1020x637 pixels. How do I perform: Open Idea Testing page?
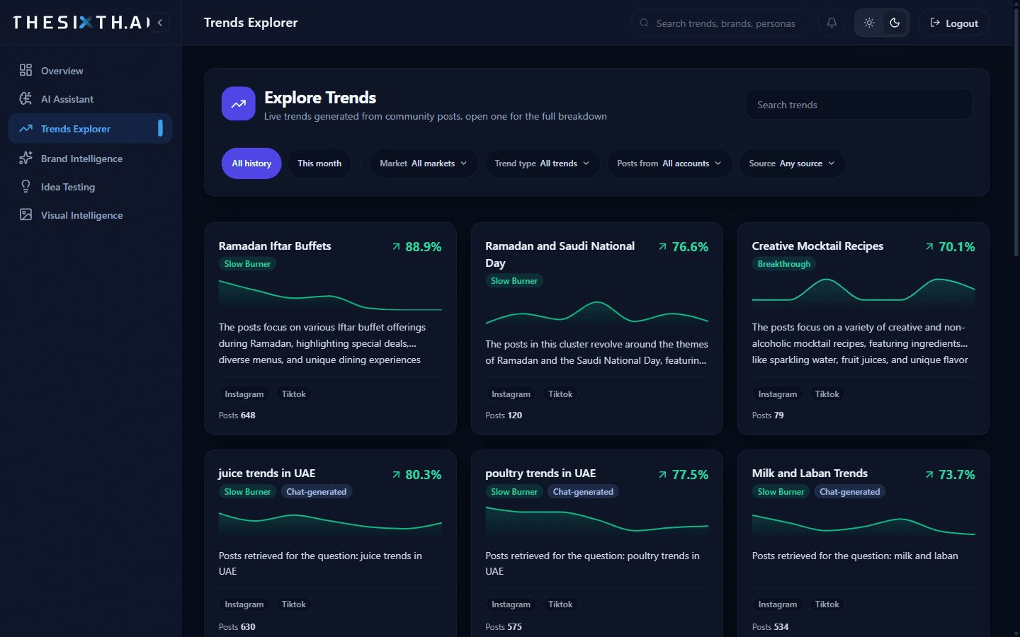pyautogui.click(x=90, y=186)
